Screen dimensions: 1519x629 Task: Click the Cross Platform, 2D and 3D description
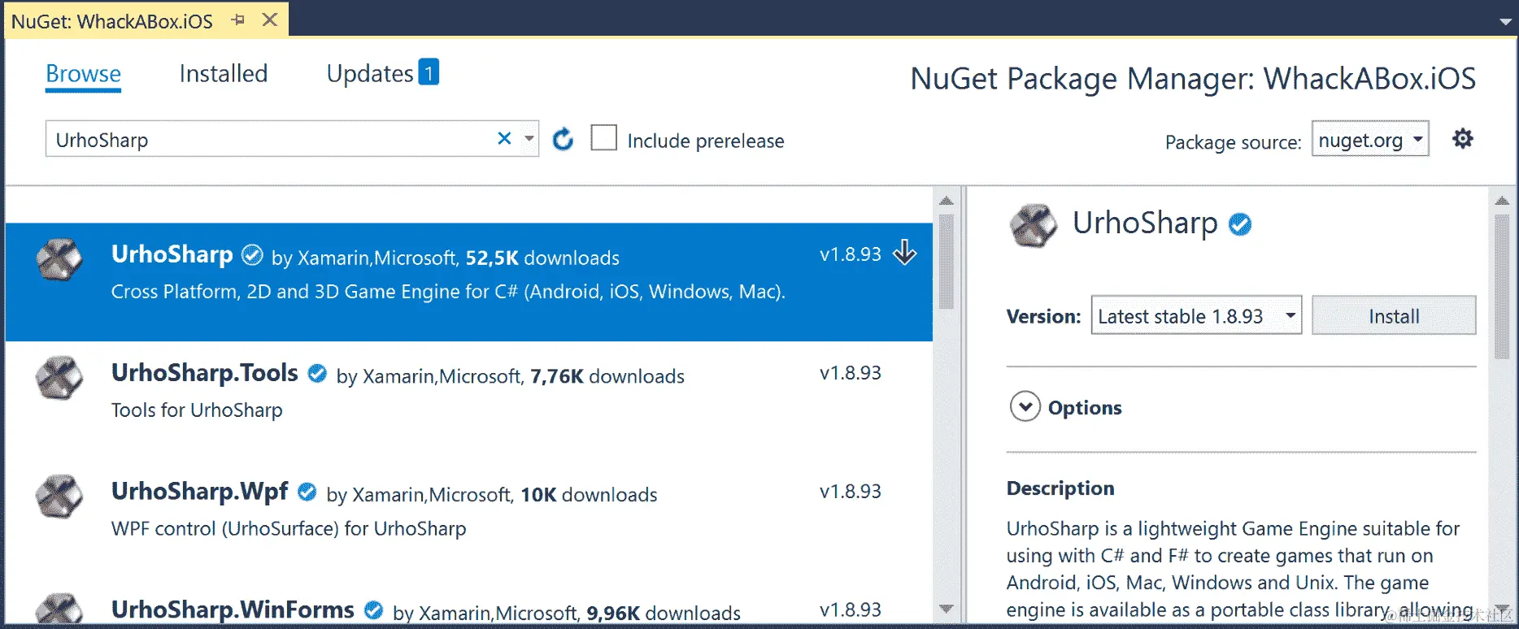(x=448, y=292)
